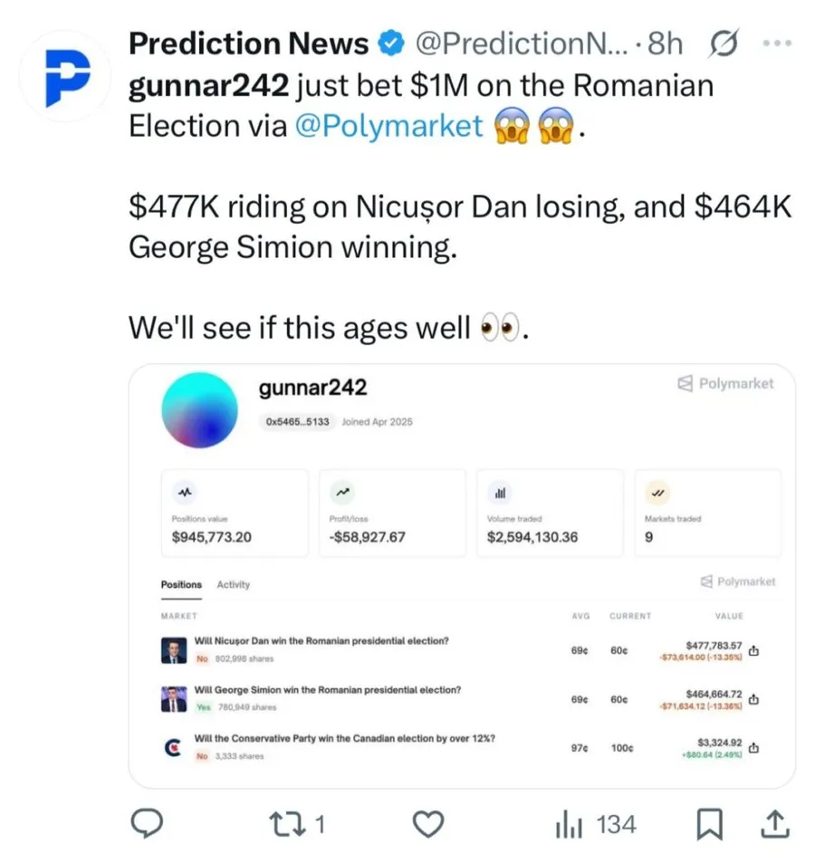
Task: Retweet the Prediction News post
Action: 297,824
